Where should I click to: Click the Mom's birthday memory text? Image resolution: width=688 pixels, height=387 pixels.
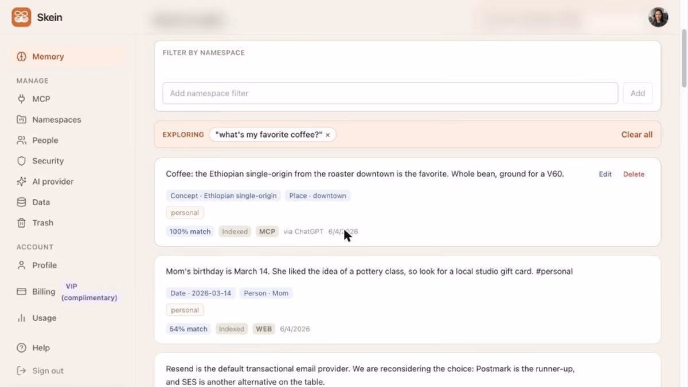tap(369, 271)
